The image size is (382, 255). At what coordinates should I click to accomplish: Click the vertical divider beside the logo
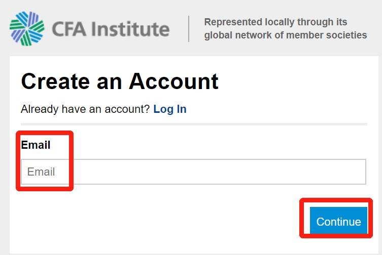[x=189, y=29]
